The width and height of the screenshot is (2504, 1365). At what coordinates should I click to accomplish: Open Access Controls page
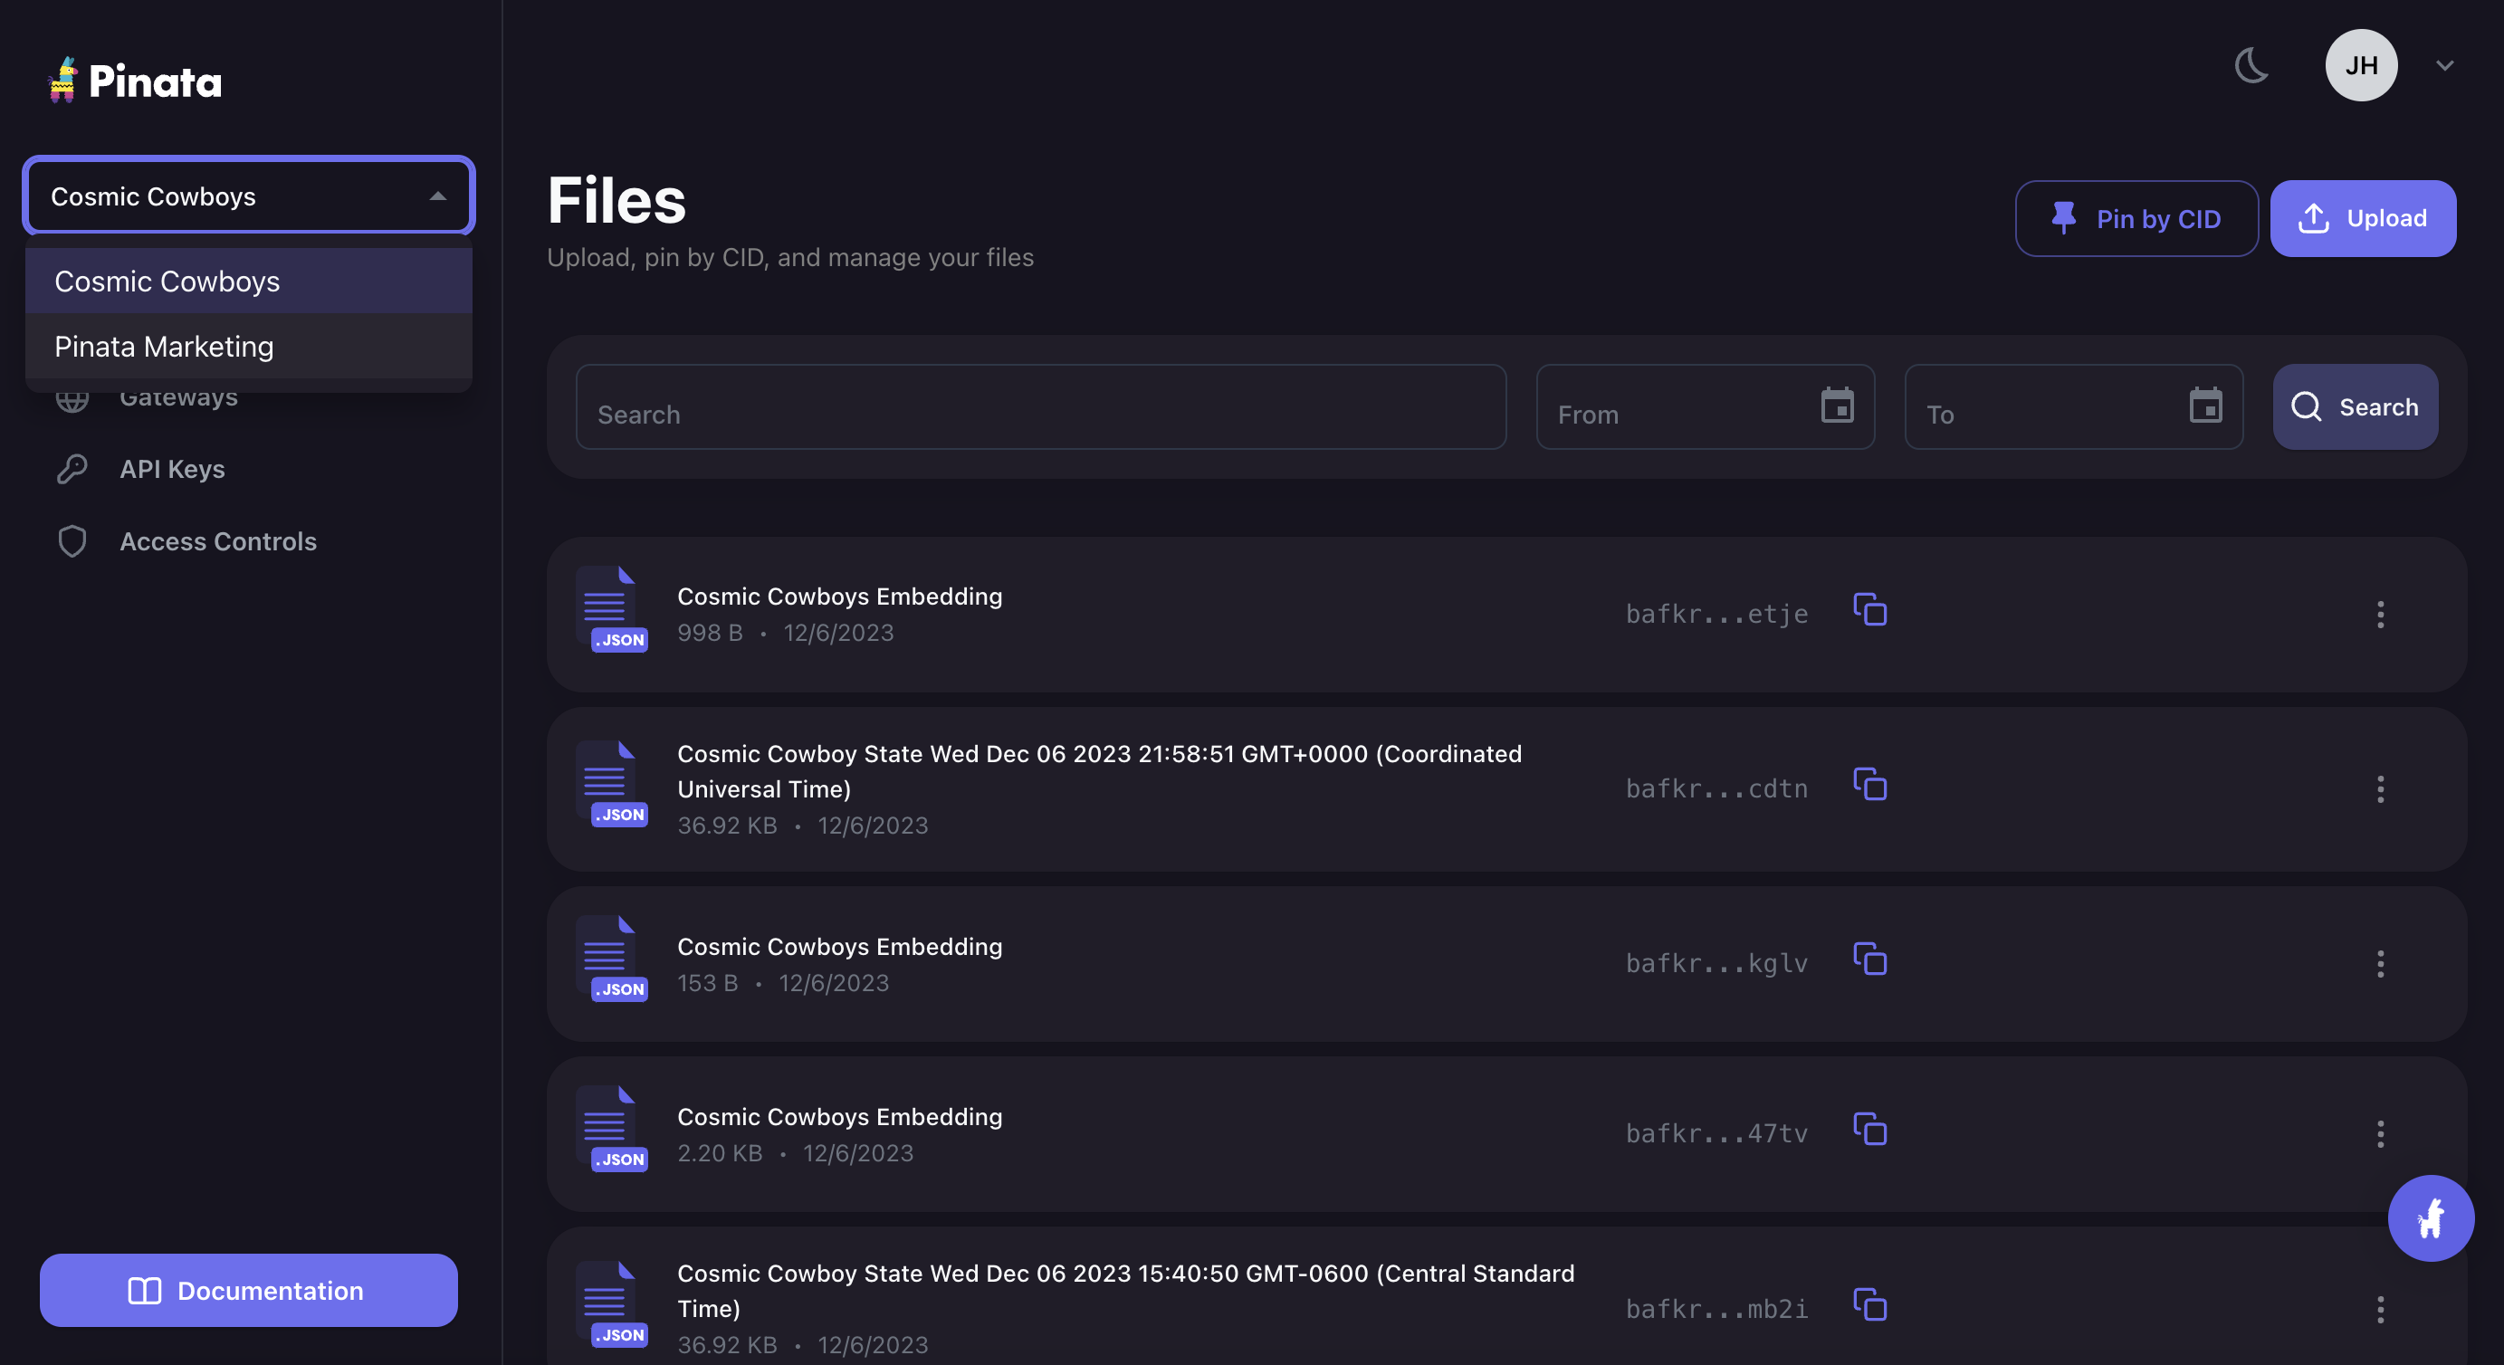[x=218, y=540]
